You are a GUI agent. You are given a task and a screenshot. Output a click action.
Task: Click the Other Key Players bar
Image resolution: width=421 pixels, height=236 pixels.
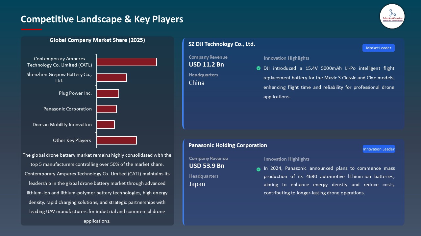[116, 140]
